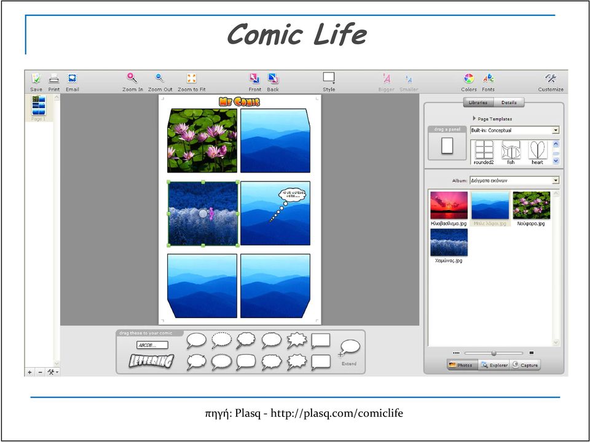This screenshot has height=442, width=590.
Task: Click the small thumbnails icon left of slider
Action: 457,353
